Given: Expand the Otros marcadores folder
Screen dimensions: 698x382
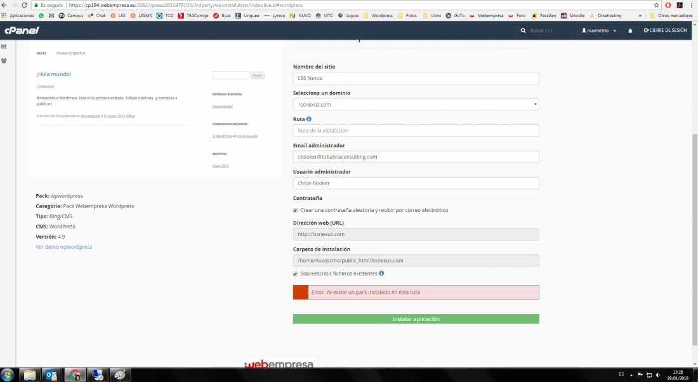Looking at the screenshot, I should (x=671, y=16).
